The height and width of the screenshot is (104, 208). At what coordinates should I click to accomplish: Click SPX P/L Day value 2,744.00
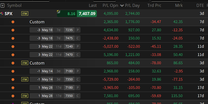click(132, 13)
